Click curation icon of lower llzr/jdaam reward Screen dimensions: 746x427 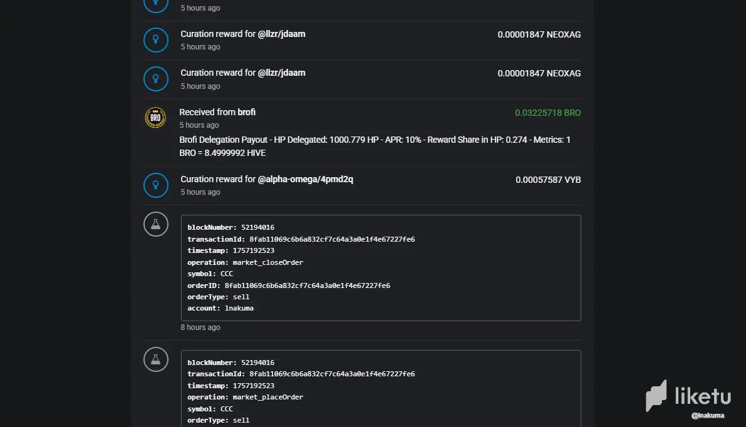click(156, 79)
